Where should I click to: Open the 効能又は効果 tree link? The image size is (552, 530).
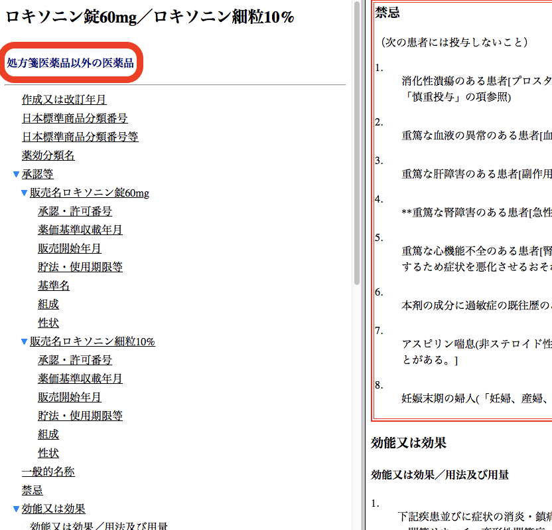click(54, 509)
